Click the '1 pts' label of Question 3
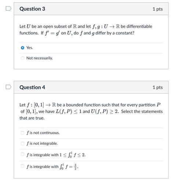 [x=157, y=9]
